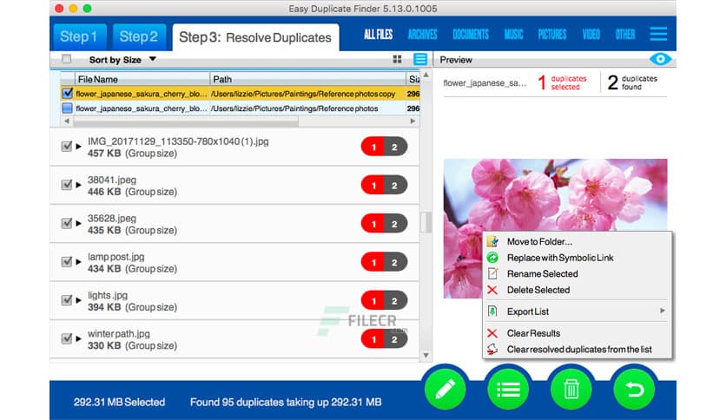Expand the winter path.jpg group triangle
726x420 pixels.
point(78,338)
